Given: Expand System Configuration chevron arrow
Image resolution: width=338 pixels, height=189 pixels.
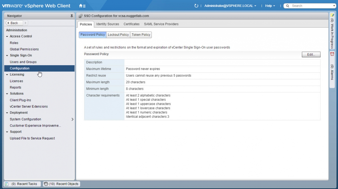Looking at the screenshot, I should click(72, 119).
